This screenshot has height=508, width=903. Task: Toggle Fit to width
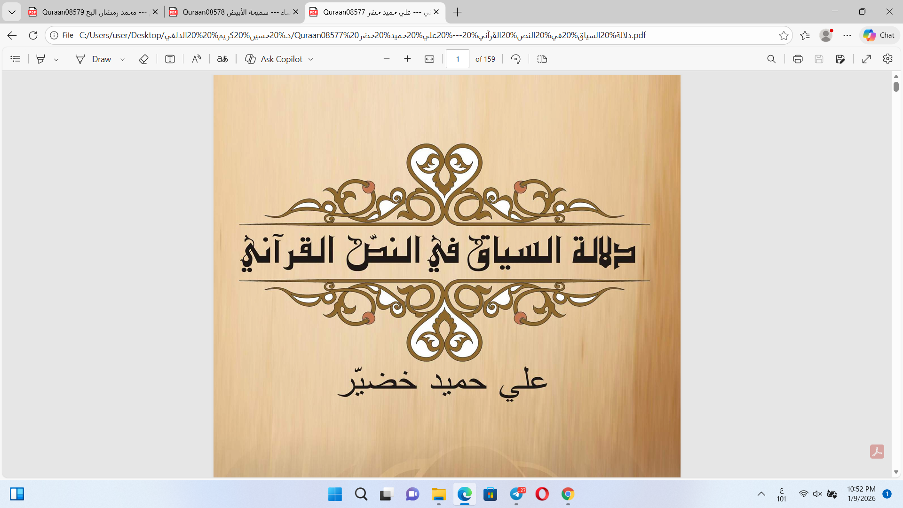point(429,59)
